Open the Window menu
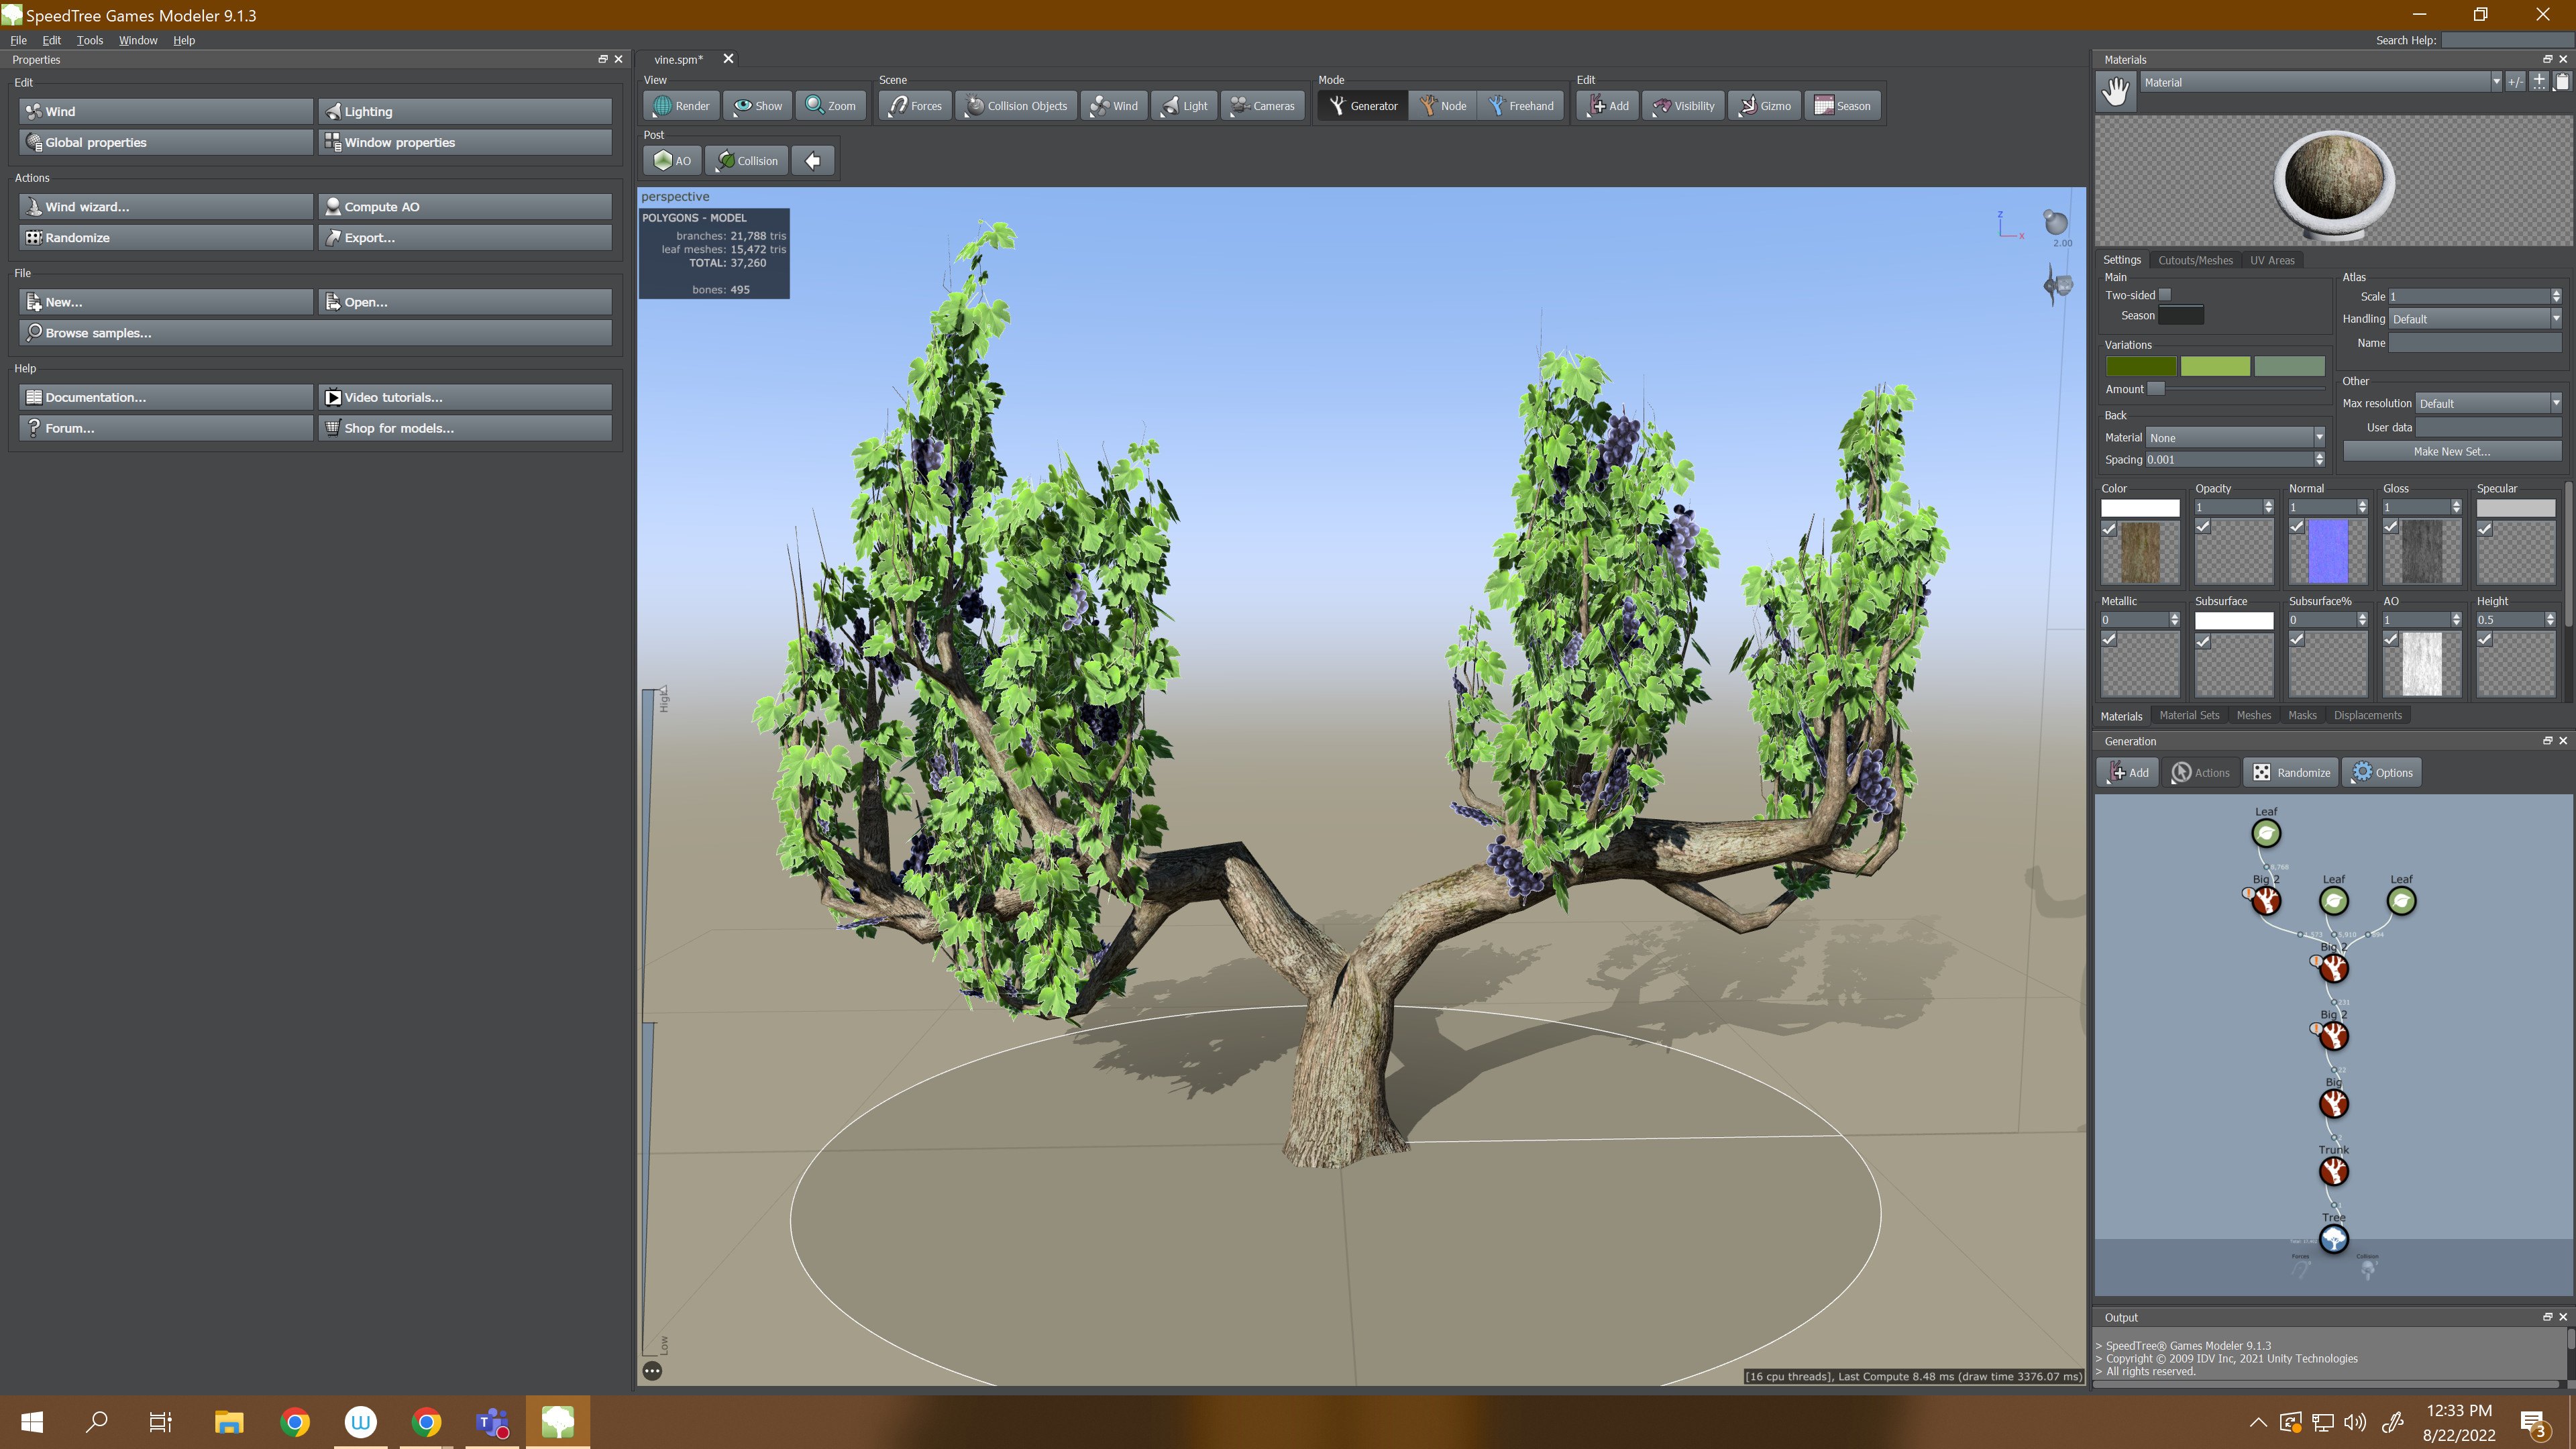The image size is (2576, 1449). point(138,40)
